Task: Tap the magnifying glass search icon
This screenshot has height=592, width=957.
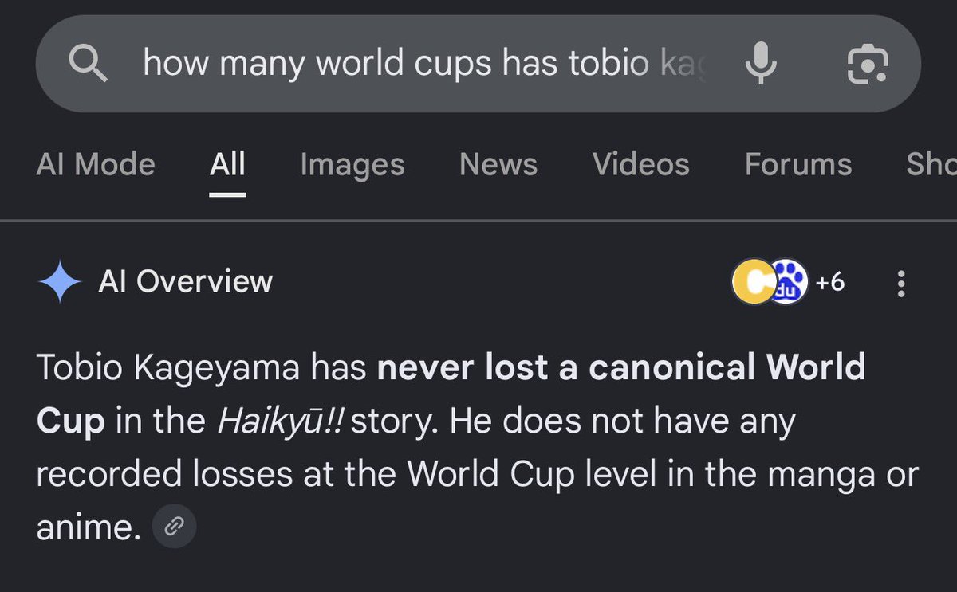Action: (89, 63)
